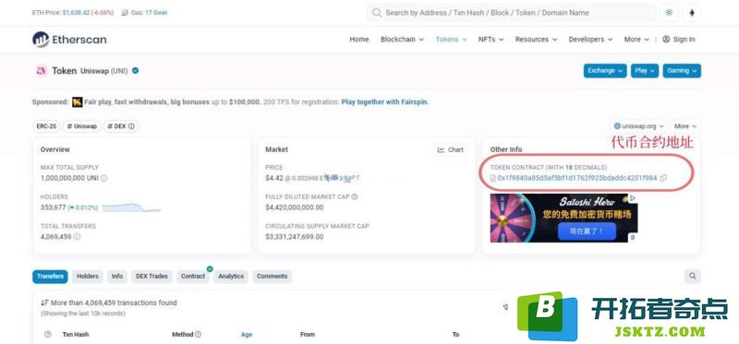Image resolution: width=739 pixels, height=344 pixels.
Task: Click the Uniswap verified checkmark badge
Action: tap(136, 71)
